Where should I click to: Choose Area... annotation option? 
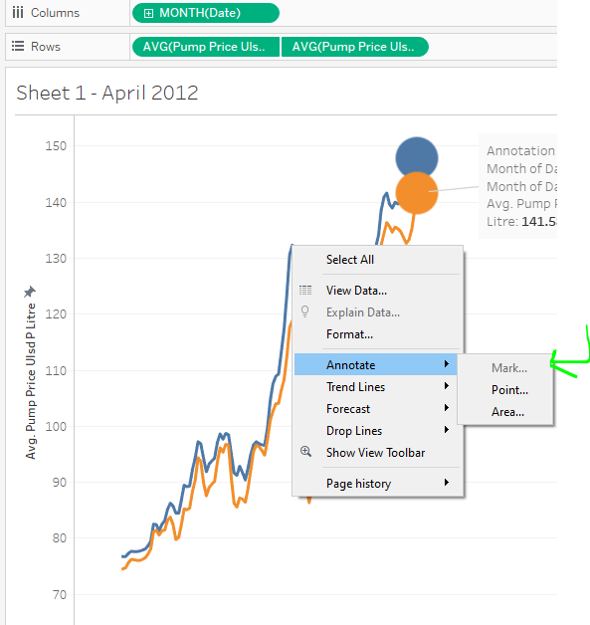pyautogui.click(x=505, y=412)
